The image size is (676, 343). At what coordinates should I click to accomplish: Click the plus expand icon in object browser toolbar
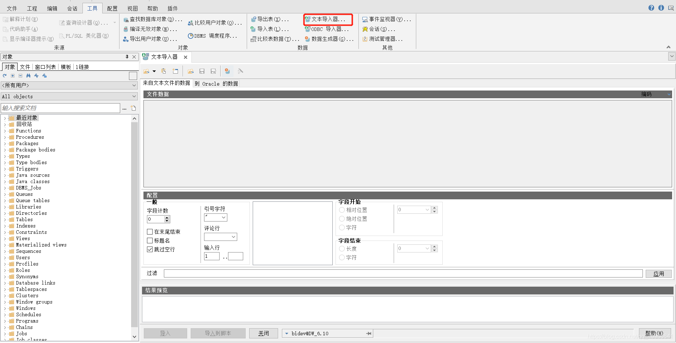[13, 76]
